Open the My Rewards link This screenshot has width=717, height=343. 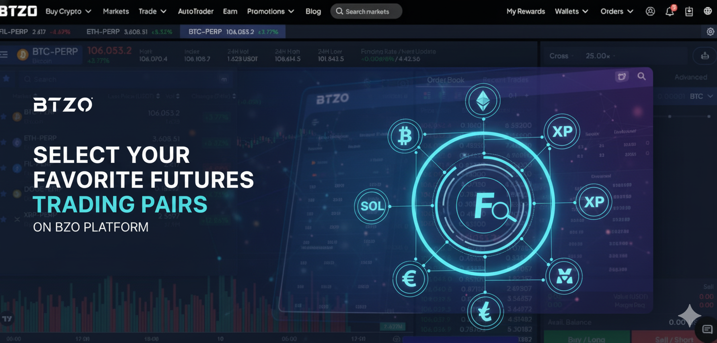tap(526, 11)
